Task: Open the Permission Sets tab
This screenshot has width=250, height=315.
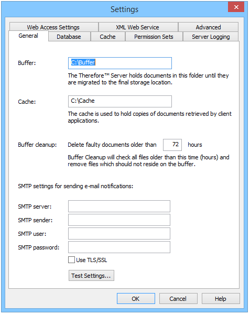Action: click(x=154, y=37)
